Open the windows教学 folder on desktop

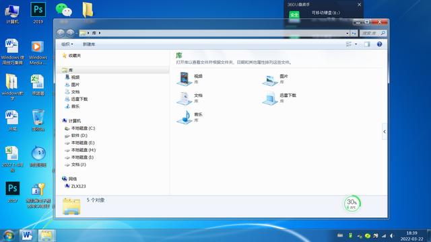pos(12,87)
